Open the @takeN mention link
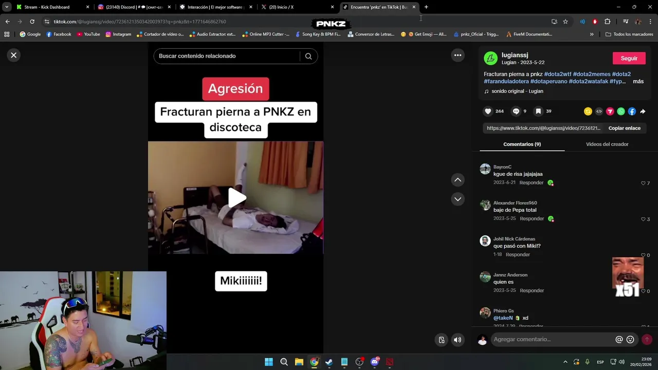This screenshot has height=370, width=658. point(503,318)
